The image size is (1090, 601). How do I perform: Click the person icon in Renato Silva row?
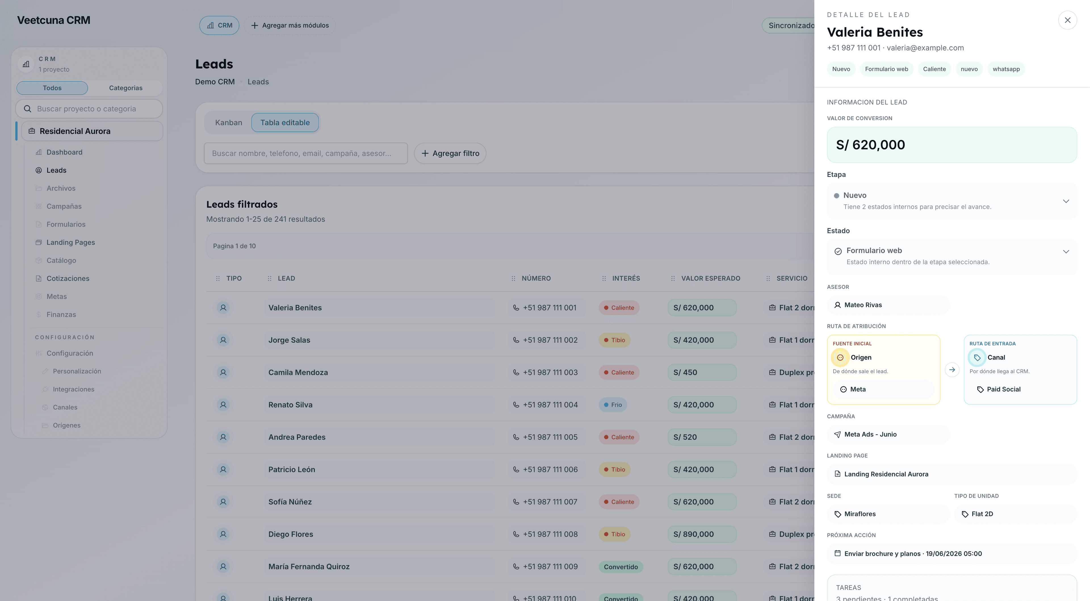click(223, 404)
